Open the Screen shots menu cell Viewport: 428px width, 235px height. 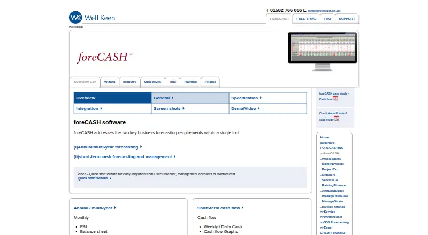pyautogui.click(x=190, y=108)
